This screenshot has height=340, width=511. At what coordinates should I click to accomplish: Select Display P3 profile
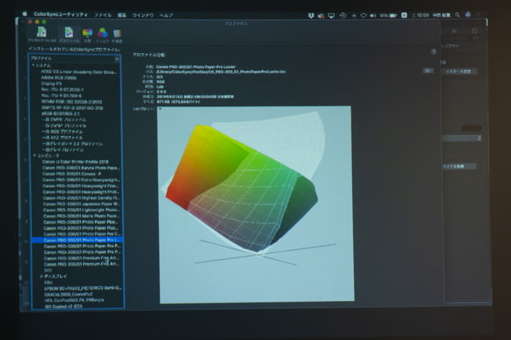52,84
